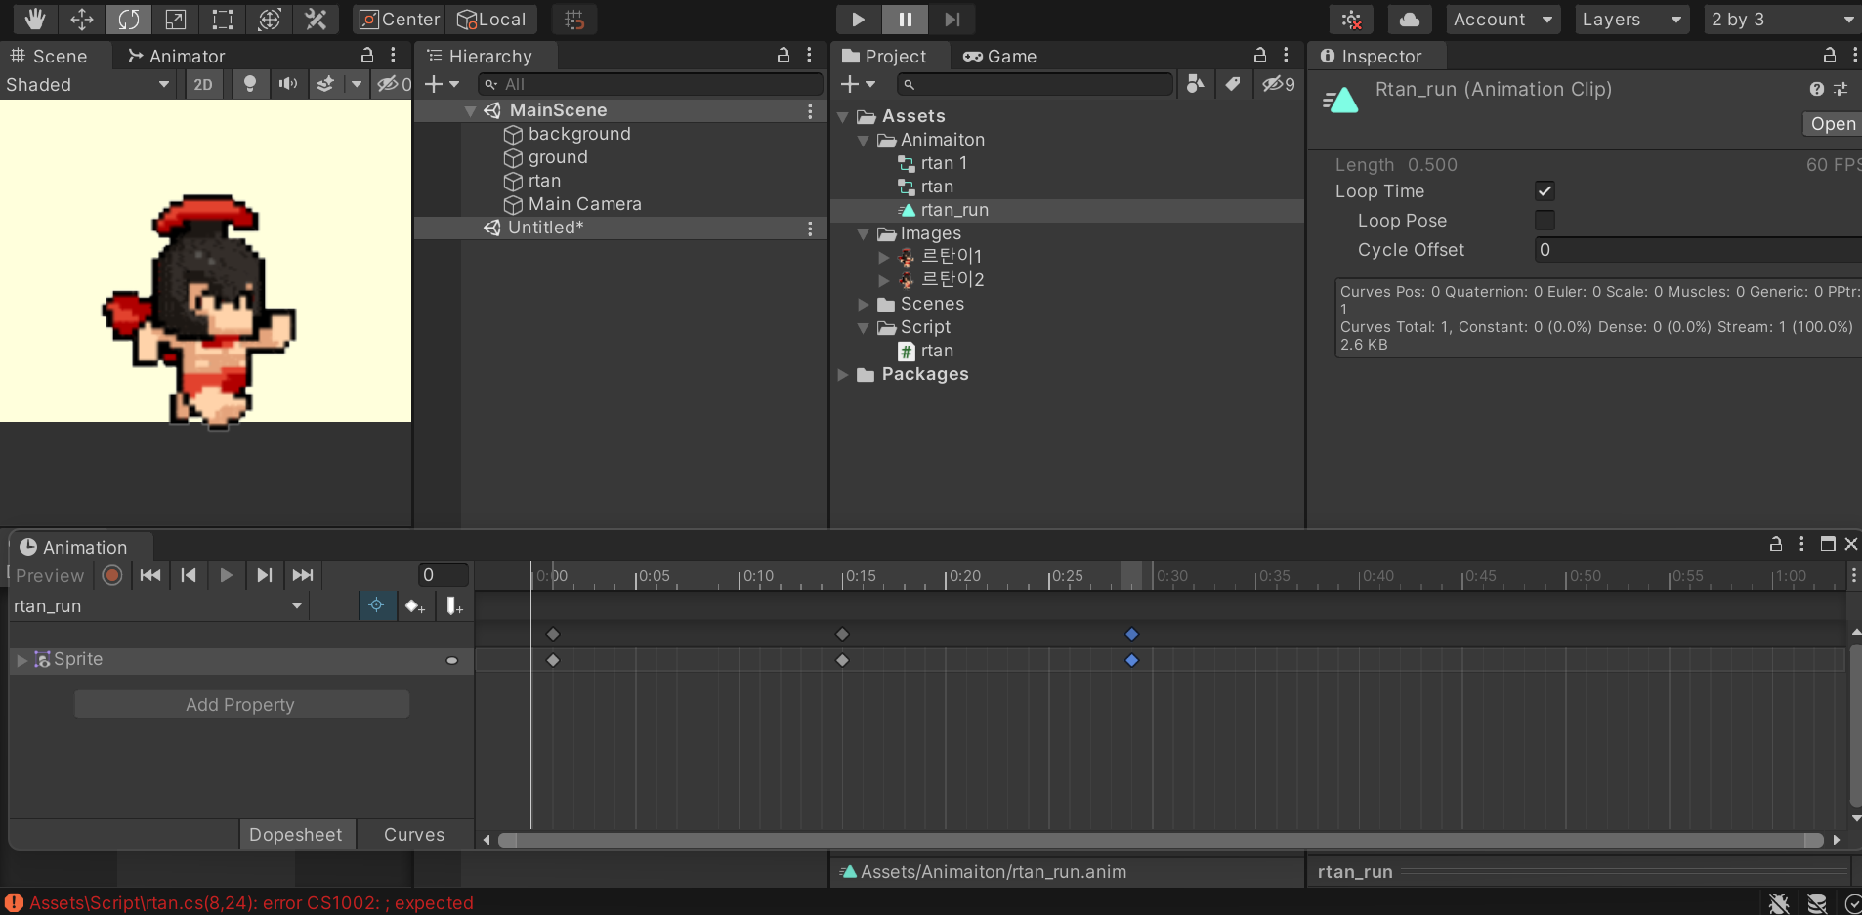Open custom editor tools
The image size is (1862, 915).
pyautogui.click(x=316, y=19)
